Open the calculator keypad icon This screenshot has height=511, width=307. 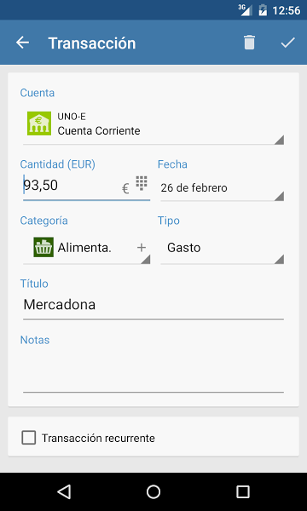point(142,183)
